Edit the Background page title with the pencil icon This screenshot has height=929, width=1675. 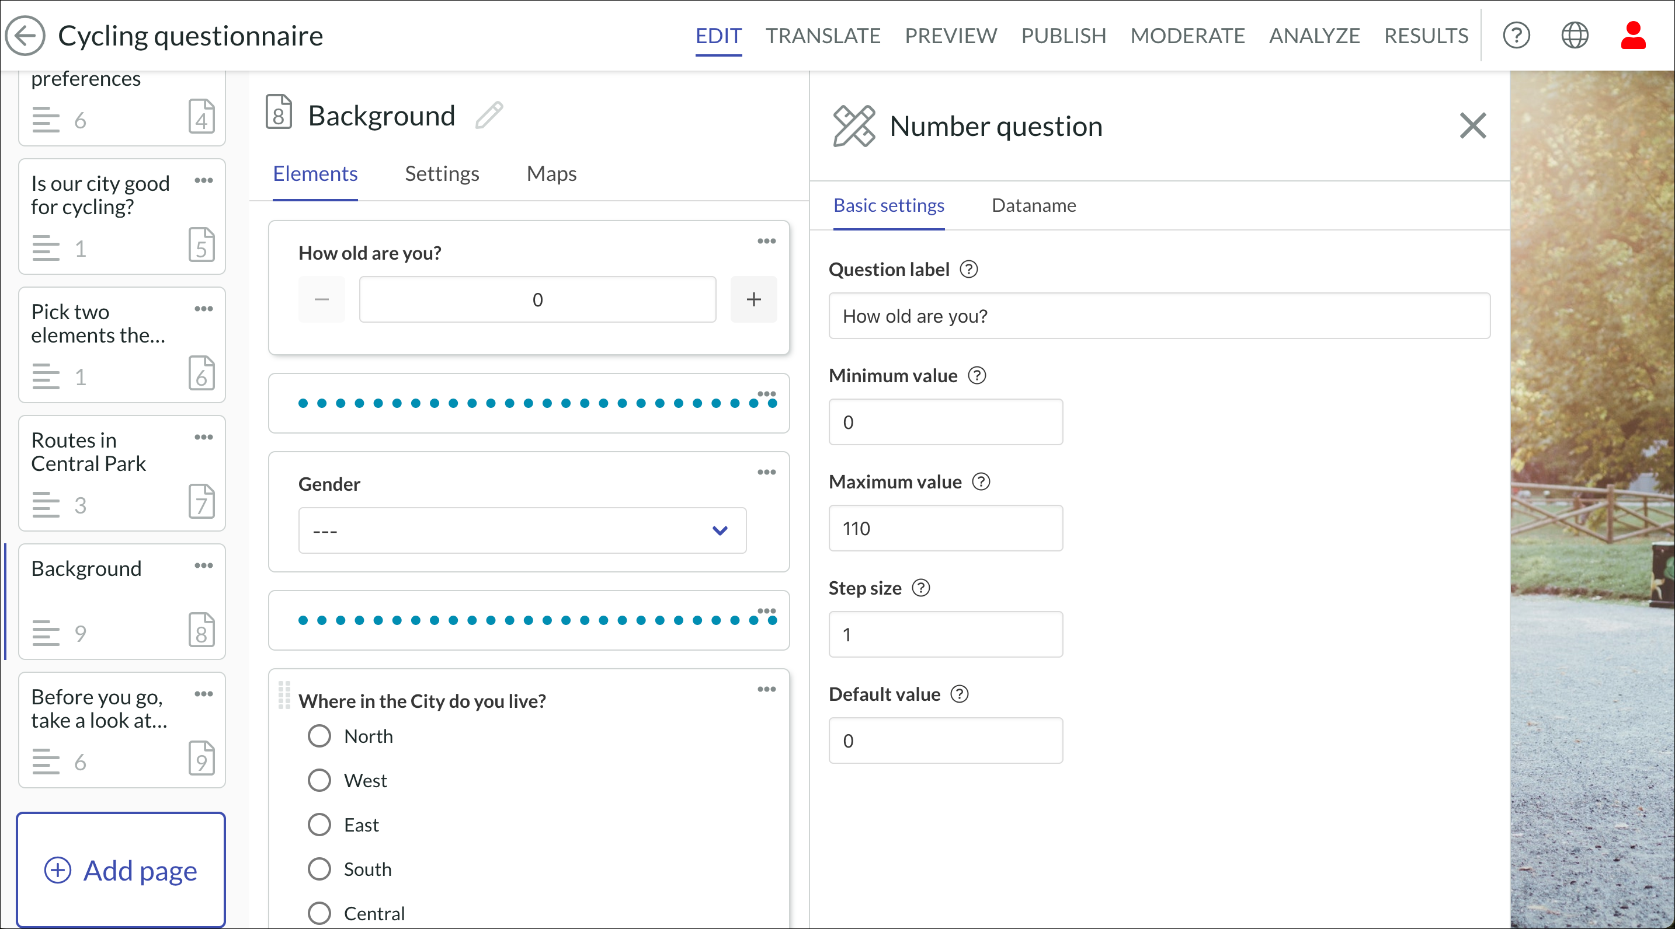[489, 115]
